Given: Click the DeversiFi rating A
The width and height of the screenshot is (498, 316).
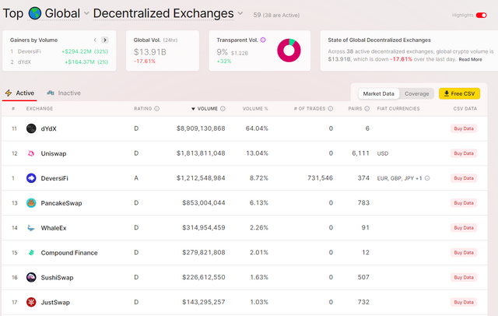Looking at the screenshot, I should pos(136,178).
